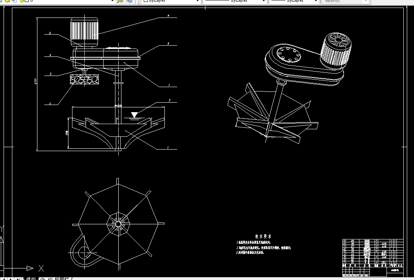Viewport: 414px width, 280px height.
Task: Click the Make Object's Layer Current icon
Action: (120, 1)
